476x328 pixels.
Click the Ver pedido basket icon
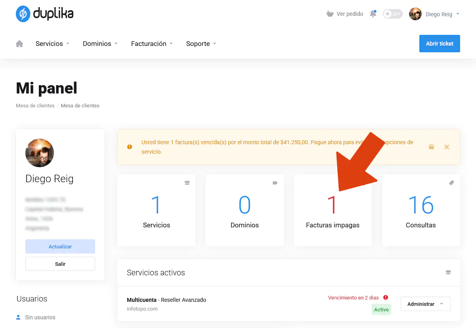(x=330, y=14)
